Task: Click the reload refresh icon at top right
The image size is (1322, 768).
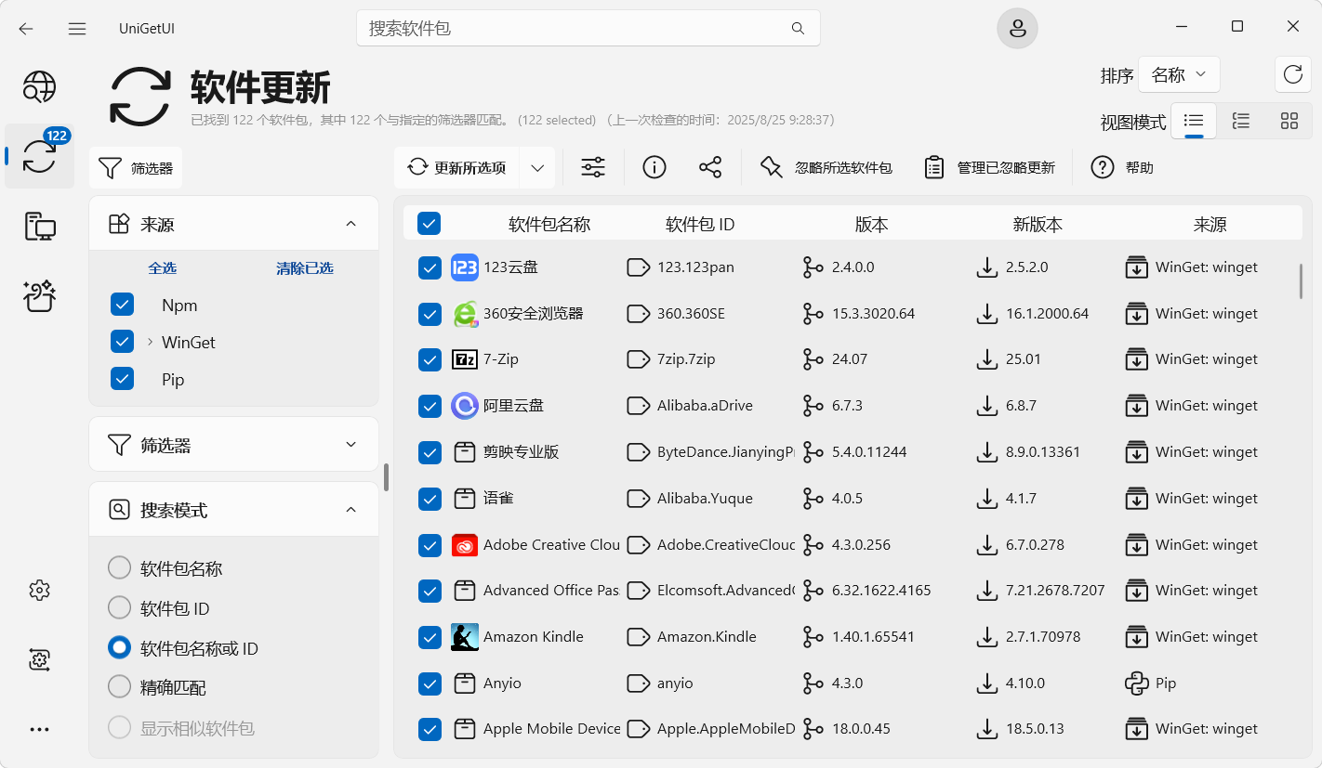Action: tap(1292, 75)
